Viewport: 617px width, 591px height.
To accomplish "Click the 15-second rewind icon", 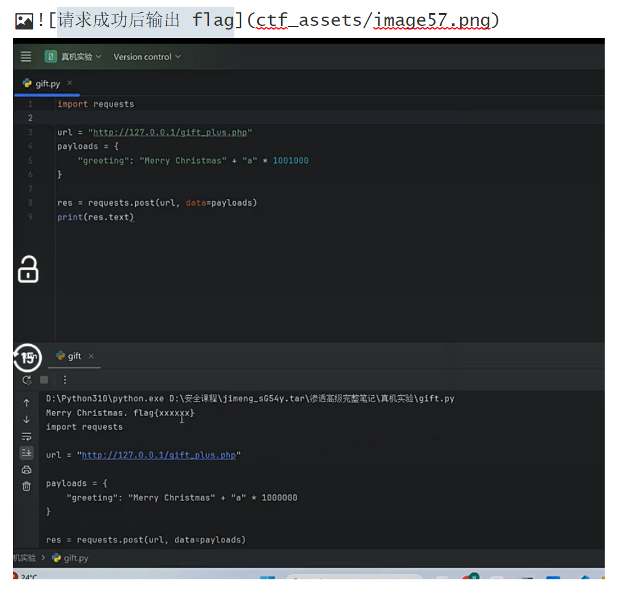I will pyautogui.click(x=27, y=358).
